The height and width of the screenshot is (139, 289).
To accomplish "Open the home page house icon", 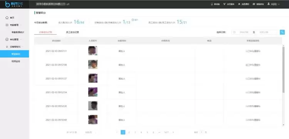I will click(7, 18).
